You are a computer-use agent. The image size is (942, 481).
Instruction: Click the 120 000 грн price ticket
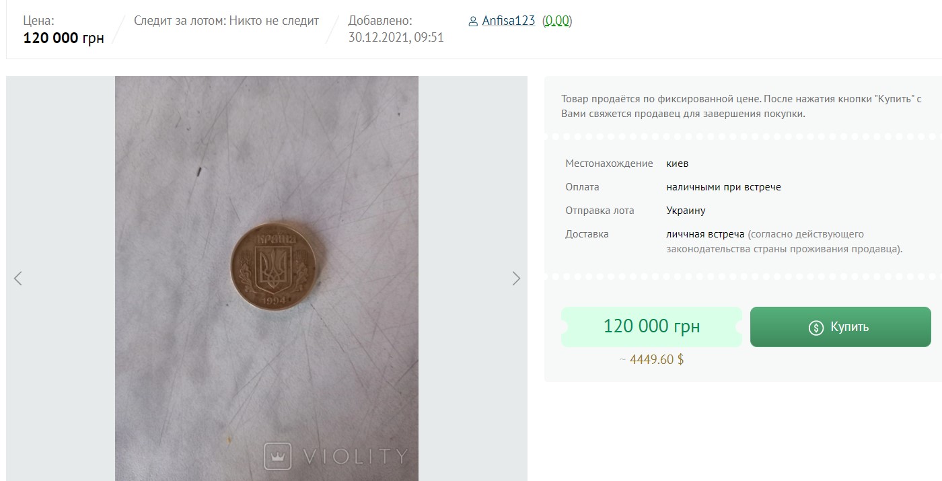click(651, 327)
